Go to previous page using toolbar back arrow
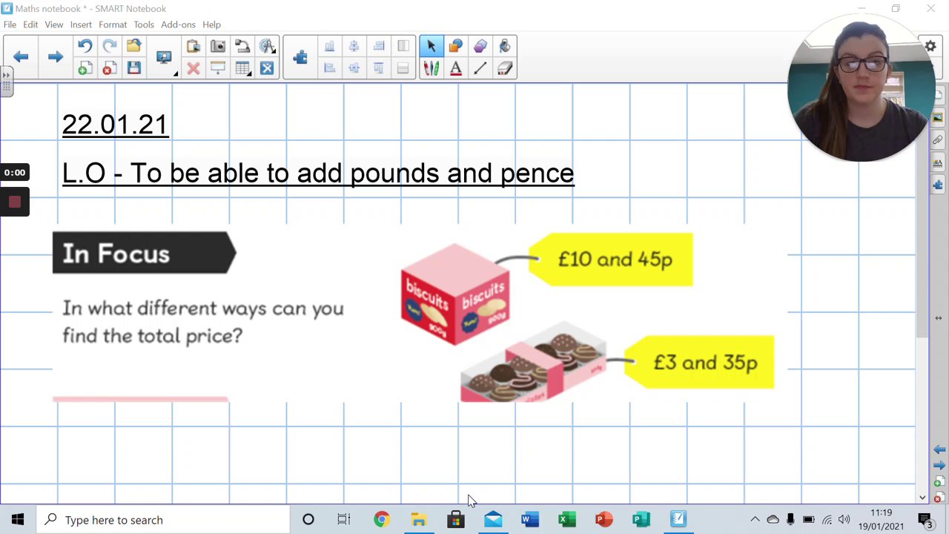949x534 pixels. coord(21,57)
